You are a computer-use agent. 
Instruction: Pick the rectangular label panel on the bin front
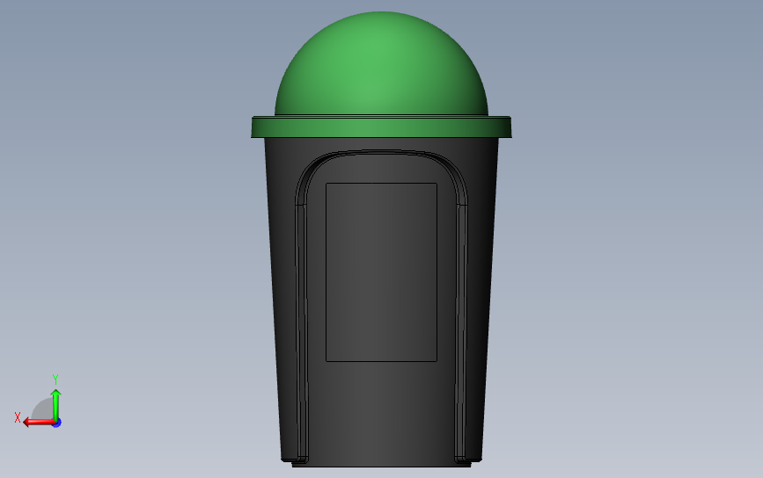(381, 272)
